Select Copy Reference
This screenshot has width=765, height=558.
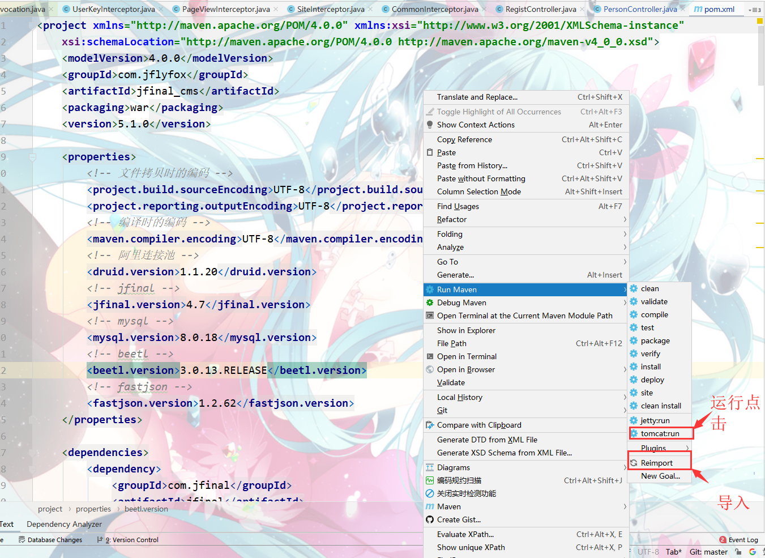click(526, 139)
